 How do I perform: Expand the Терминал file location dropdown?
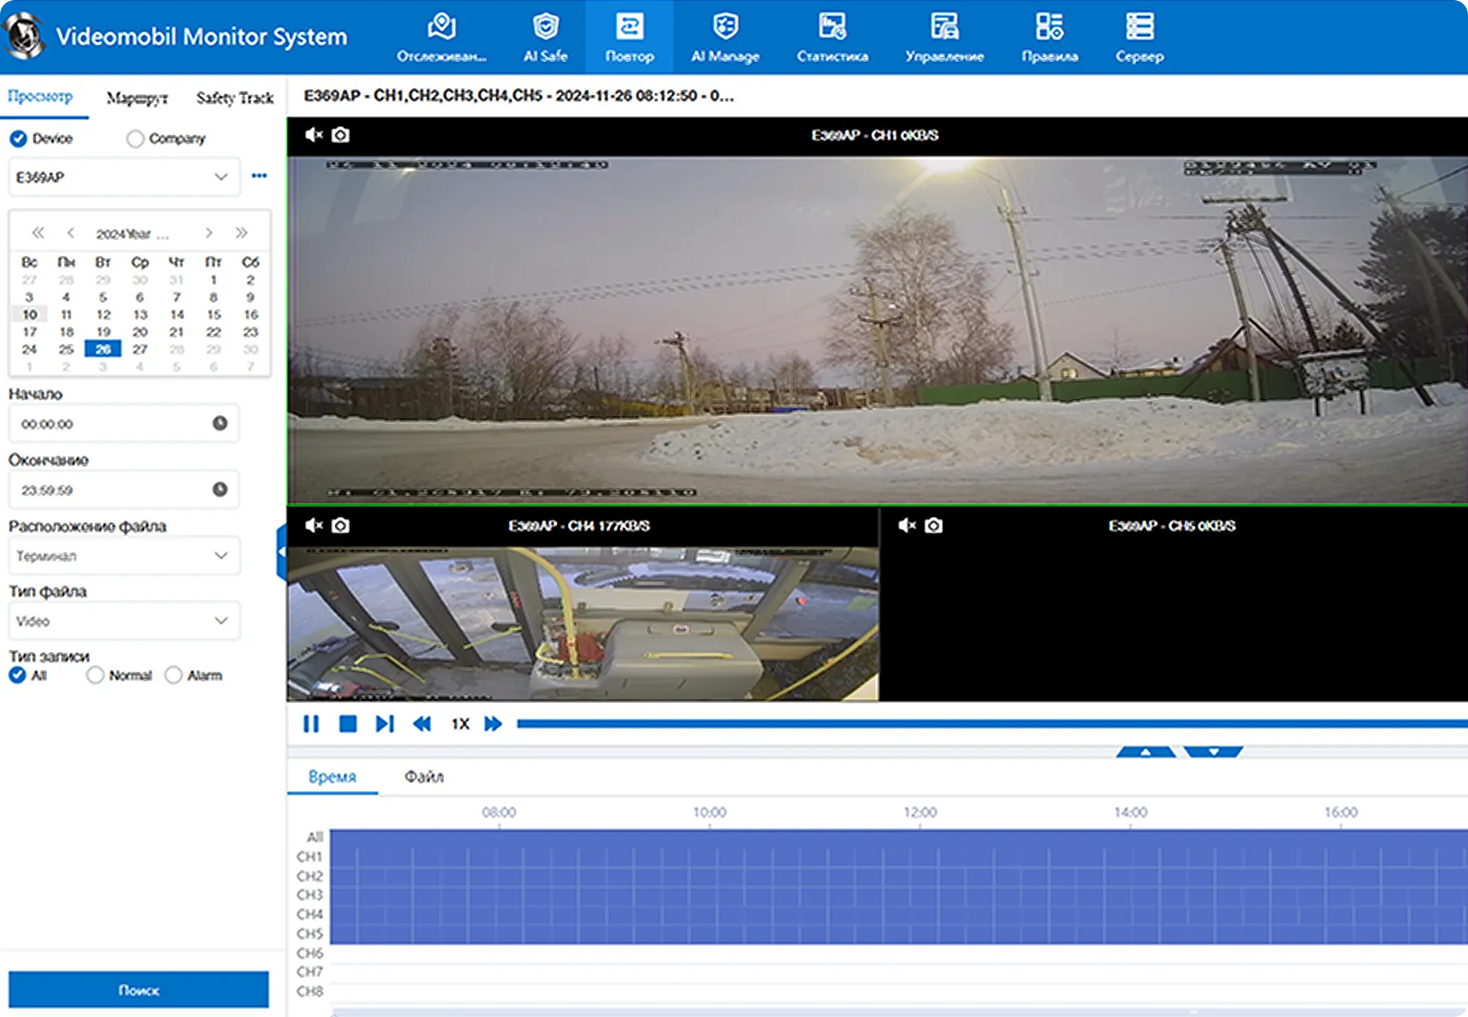[124, 556]
